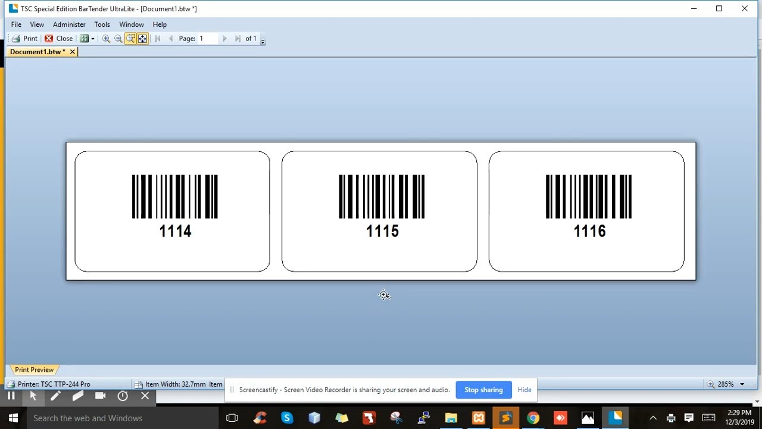Open the View menu

(37, 24)
